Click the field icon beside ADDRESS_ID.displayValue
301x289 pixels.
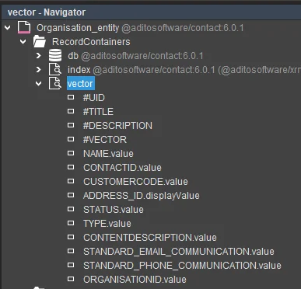[71, 195]
